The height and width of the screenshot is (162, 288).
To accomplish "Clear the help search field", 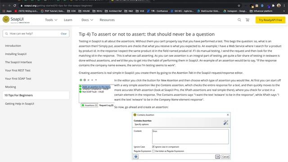I will [x=63, y=34].
